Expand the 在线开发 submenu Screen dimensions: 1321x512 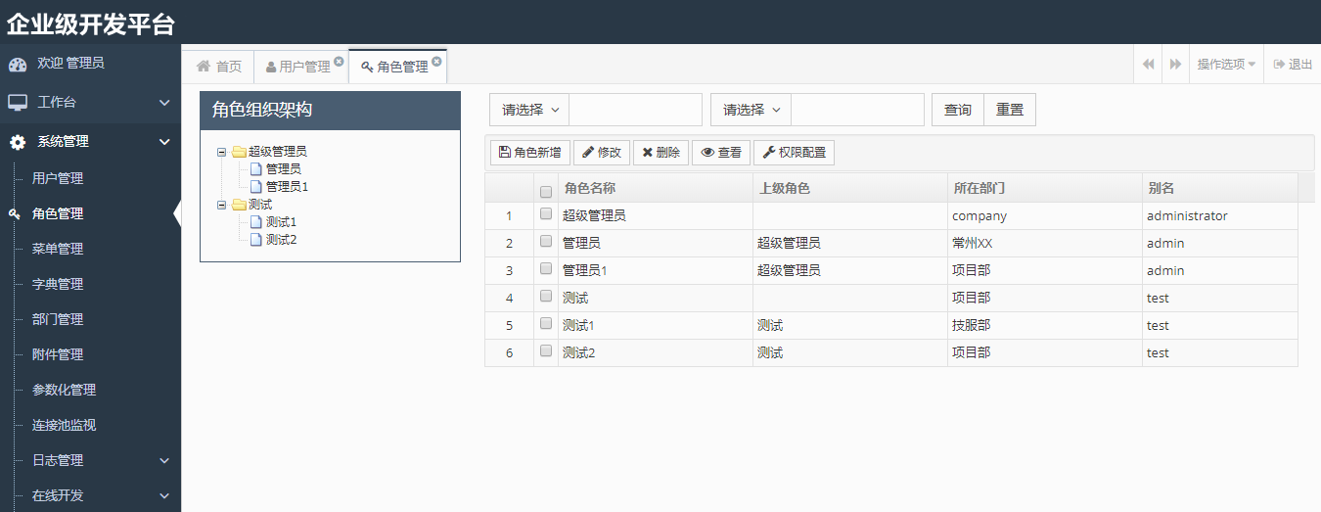[x=90, y=495]
